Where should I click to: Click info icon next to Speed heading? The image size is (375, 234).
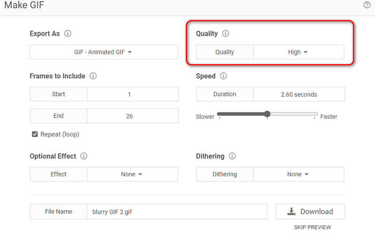[223, 76]
